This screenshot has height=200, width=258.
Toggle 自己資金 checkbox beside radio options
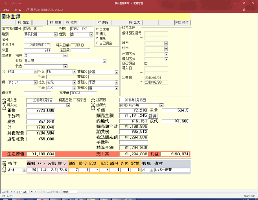coord(98,43)
